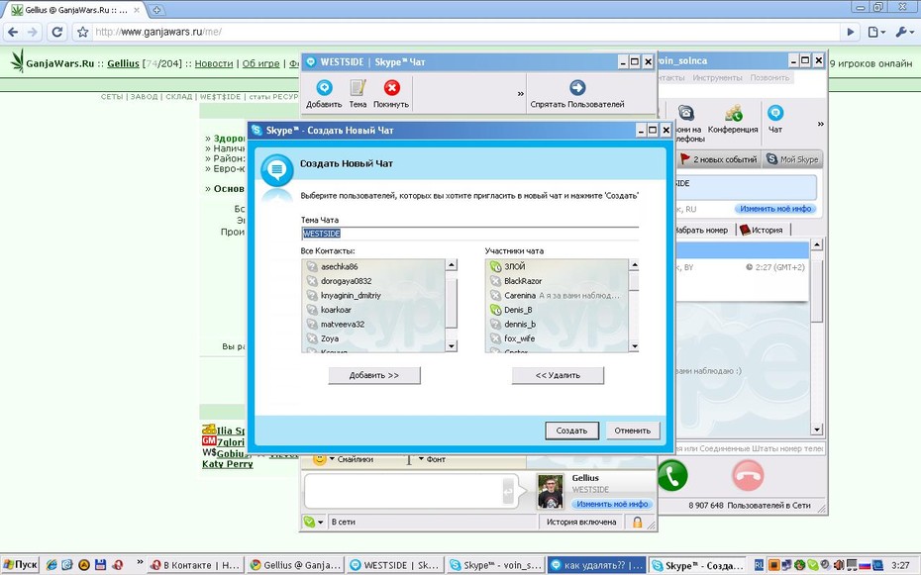Click the Тема icon in WESTSIDE chat
Screen dimensions: 921x575
point(358,88)
